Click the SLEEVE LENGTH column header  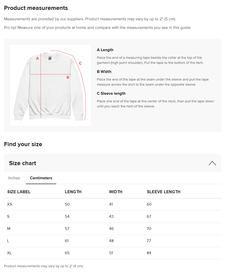(x=164, y=192)
